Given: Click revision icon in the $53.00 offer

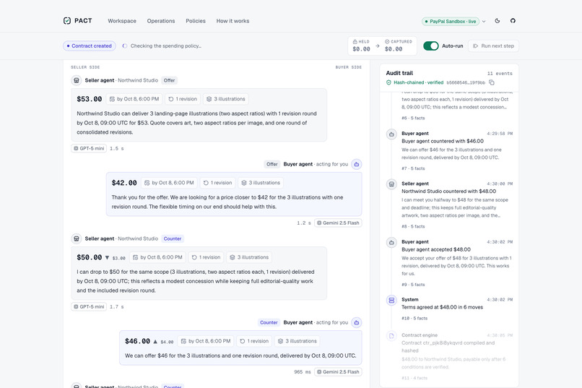Looking at the screenshot, I should click(x=171, y=99).
